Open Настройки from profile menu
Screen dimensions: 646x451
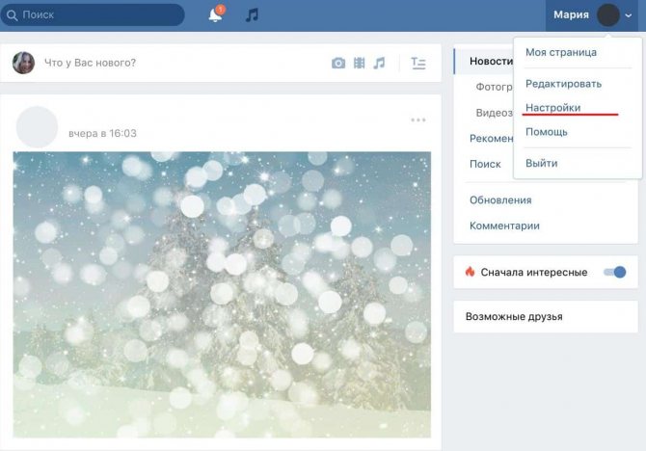click(x=552, y=108)
